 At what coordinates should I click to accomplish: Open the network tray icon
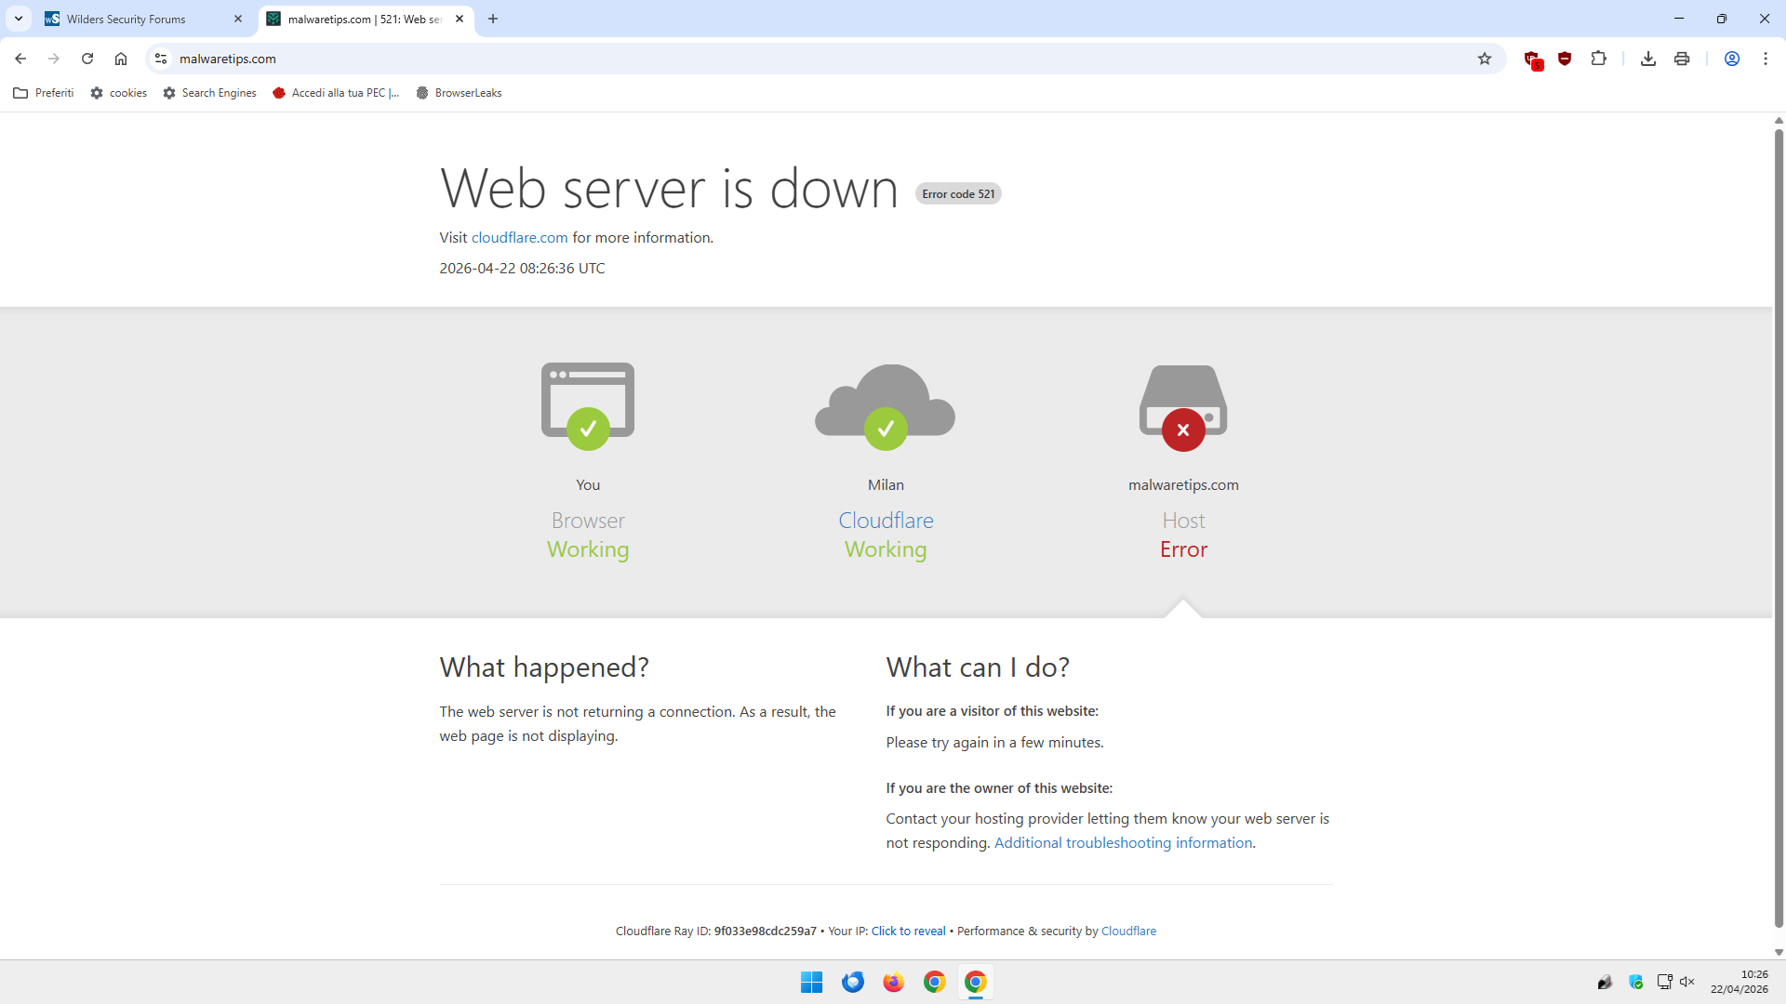click(x=1665, y=983)
